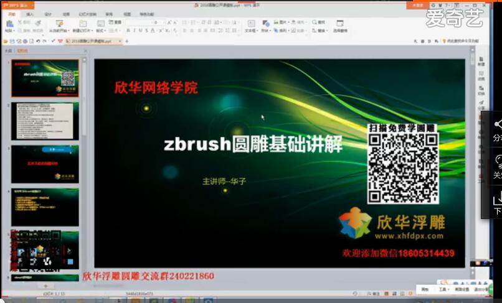Select slide 3 thumbnail
The height and width of the screenshot is (303, 502).
[x=45, y=164]
